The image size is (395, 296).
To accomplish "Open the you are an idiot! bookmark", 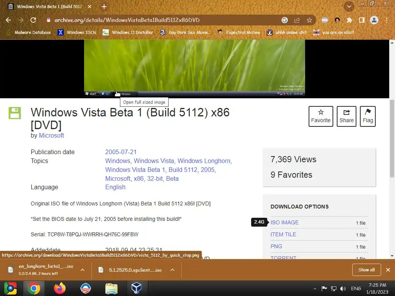I will [x=334, y=32].
